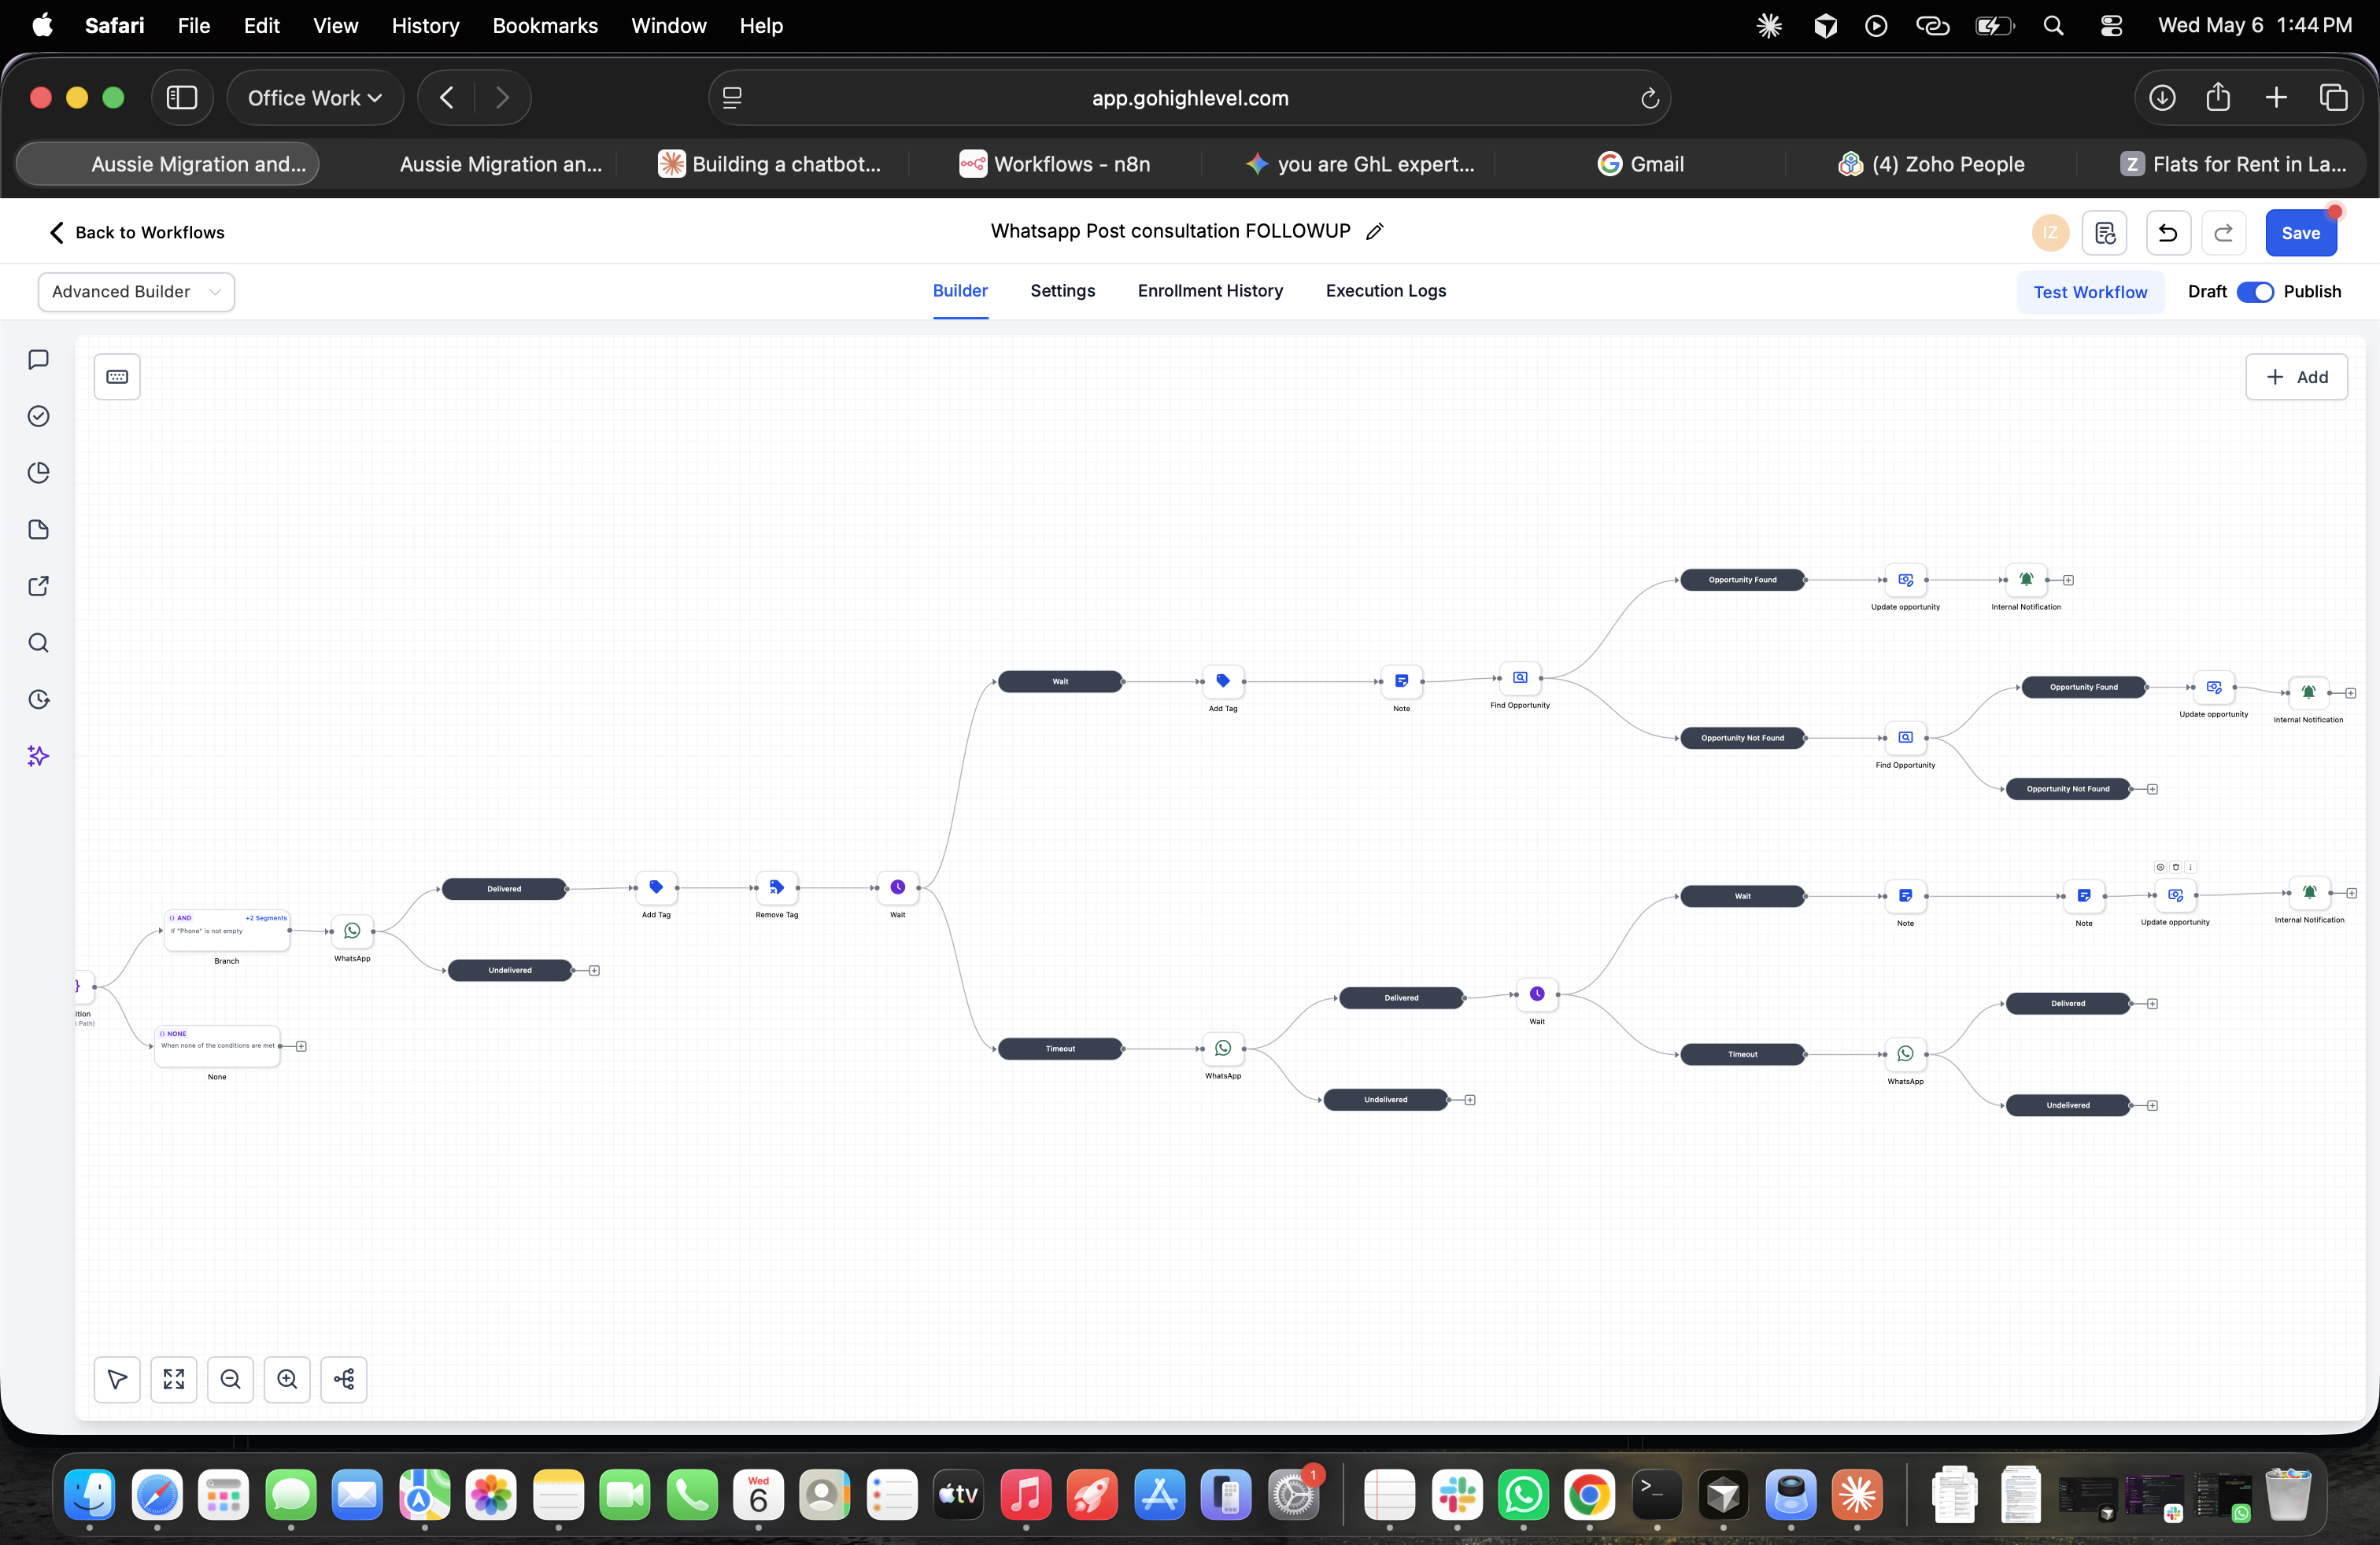The image size is (2380, 1545).
Task: Open the Bookmarks menu in Safari
Action: (x=545, y=26)
